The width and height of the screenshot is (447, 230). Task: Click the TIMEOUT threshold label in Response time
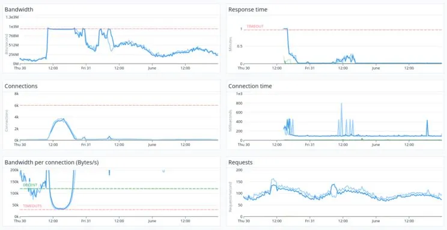click(255, 26)
